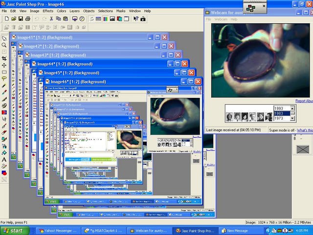313x235 pixels.
Task: Open the Layers menu
Action: point(74,11)
